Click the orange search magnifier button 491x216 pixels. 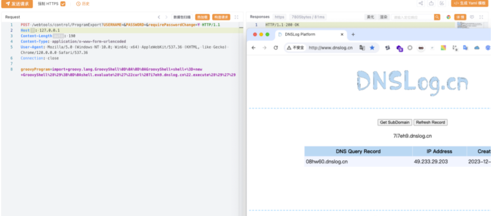click(x=437, y=17)
